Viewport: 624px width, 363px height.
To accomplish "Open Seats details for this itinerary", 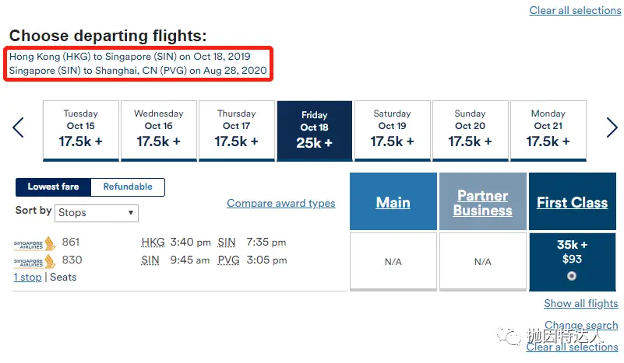I will (63, 277).
